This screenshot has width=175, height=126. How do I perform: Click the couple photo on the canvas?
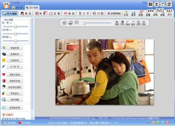click(x=105, y=72)
